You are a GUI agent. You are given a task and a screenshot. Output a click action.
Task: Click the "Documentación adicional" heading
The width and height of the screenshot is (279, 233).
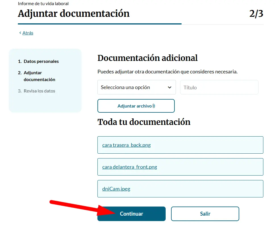tap(147, 58)
